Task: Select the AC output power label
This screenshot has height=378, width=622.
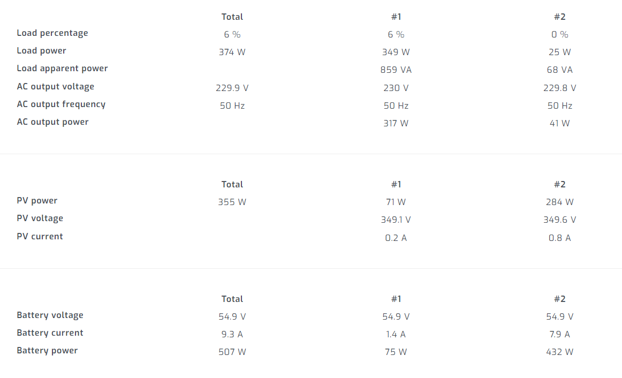Action: pyautogui.click(x=52, y=122)
